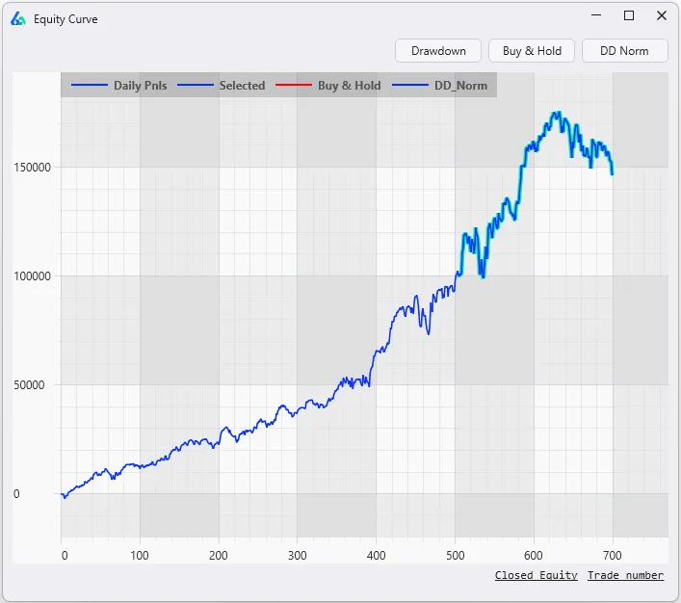681x603 pixels.
Task: Select the Trade number link
Action: coord(625,575)
